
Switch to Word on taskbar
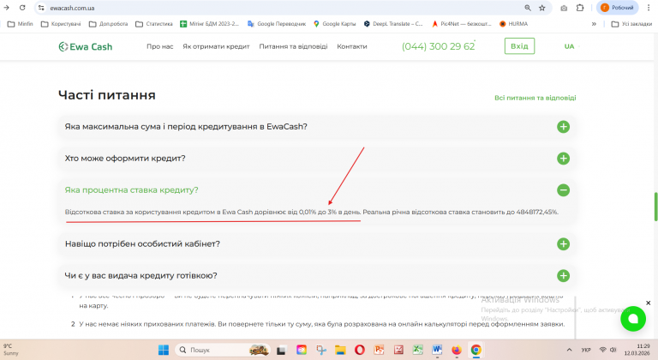(x=437, y=350)
